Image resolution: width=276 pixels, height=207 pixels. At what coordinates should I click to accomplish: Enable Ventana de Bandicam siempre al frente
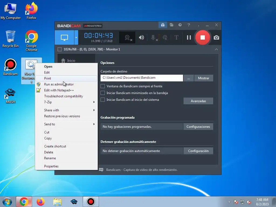tap(103, 86)
